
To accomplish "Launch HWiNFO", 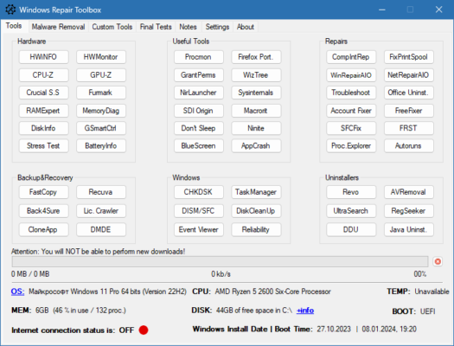I will coord(44,57).
